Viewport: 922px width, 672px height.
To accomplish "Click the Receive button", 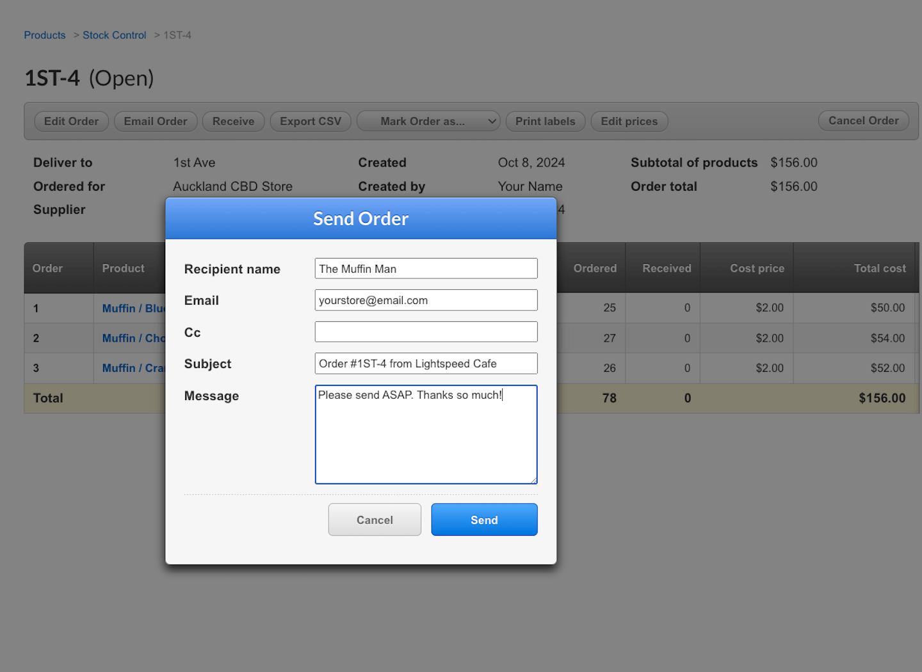I will 233,122.
